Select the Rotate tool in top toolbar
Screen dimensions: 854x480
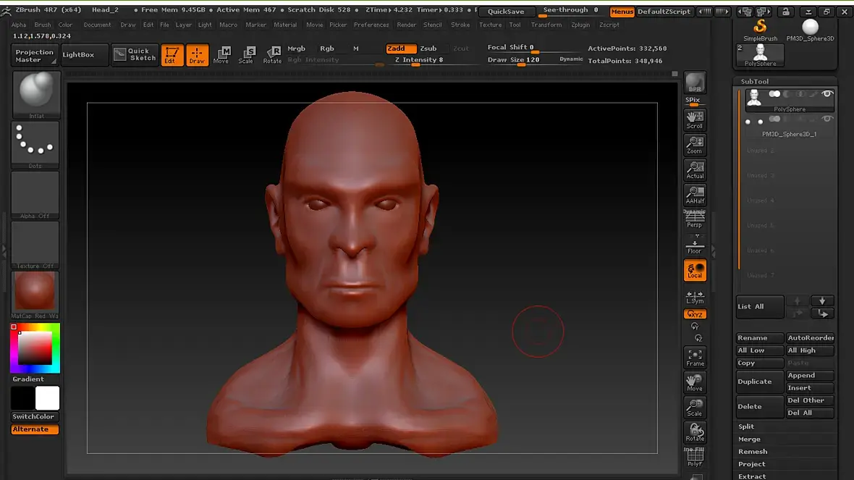pos(272,54)
